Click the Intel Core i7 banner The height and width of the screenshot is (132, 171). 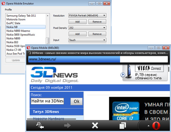point(139,109)
